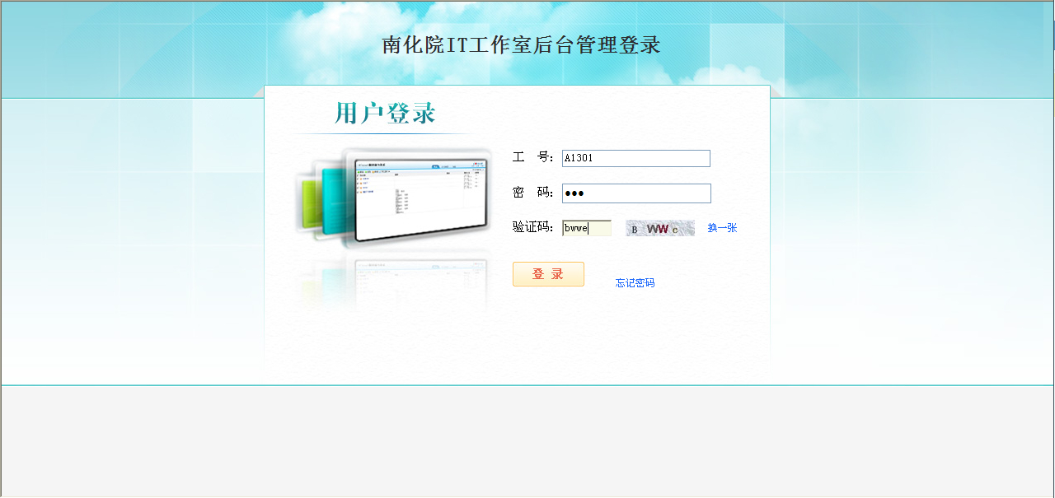Image resolution: width=1055 pixels, height=498 pixels.
Task: Click the 密 码 field label
Action: click(x=532, y=193)
